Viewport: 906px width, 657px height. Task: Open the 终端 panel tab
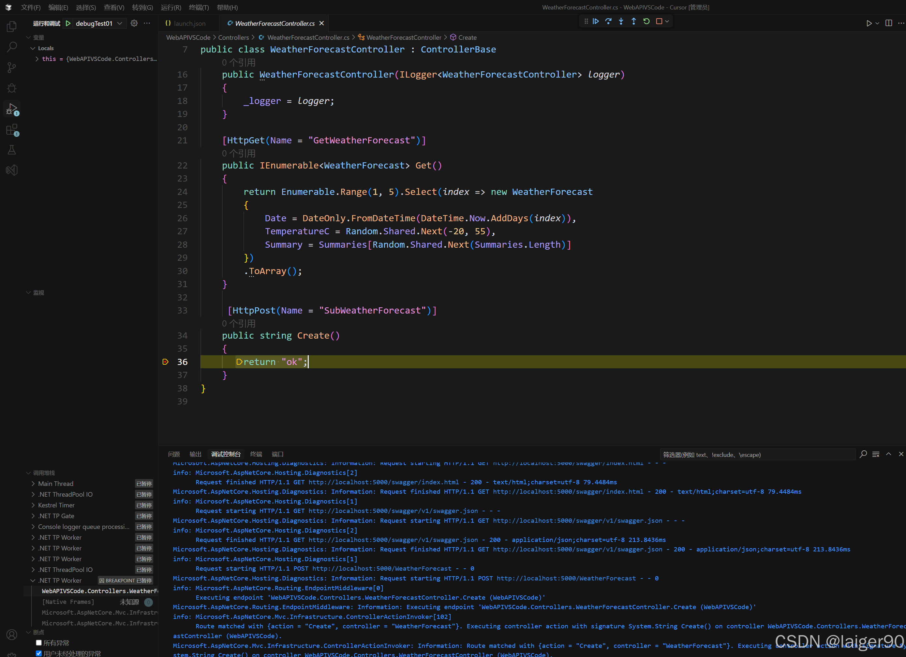pyautogui.click(x=256, y=454)
